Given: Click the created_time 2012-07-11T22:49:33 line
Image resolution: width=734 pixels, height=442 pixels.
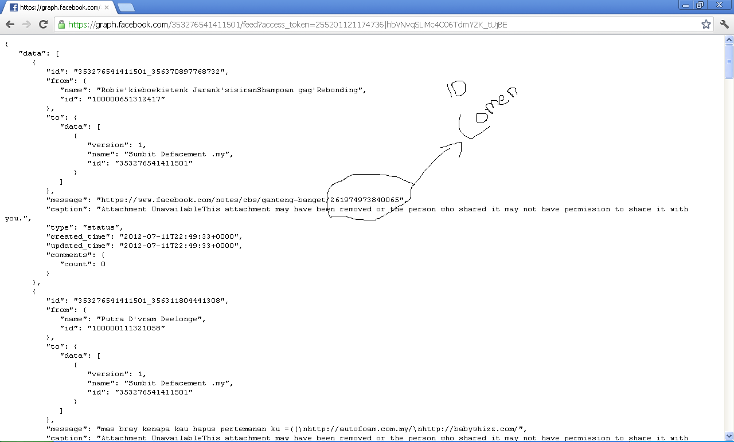Looking at the screenshot, I should (144, 236).
